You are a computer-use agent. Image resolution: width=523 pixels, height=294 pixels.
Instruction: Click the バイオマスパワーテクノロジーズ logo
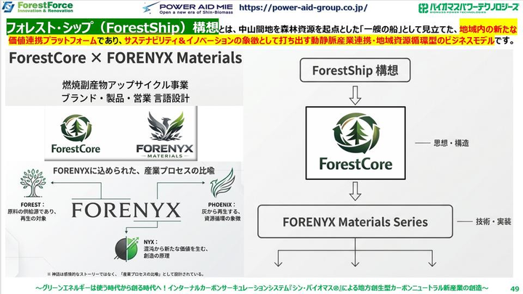click(469, 8)
